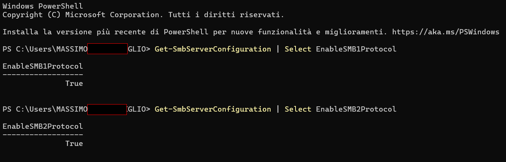This screenshot has height=162, width=506.
Task: Click the EnableSMB2Protocol output column header
Action: point(43,127)
